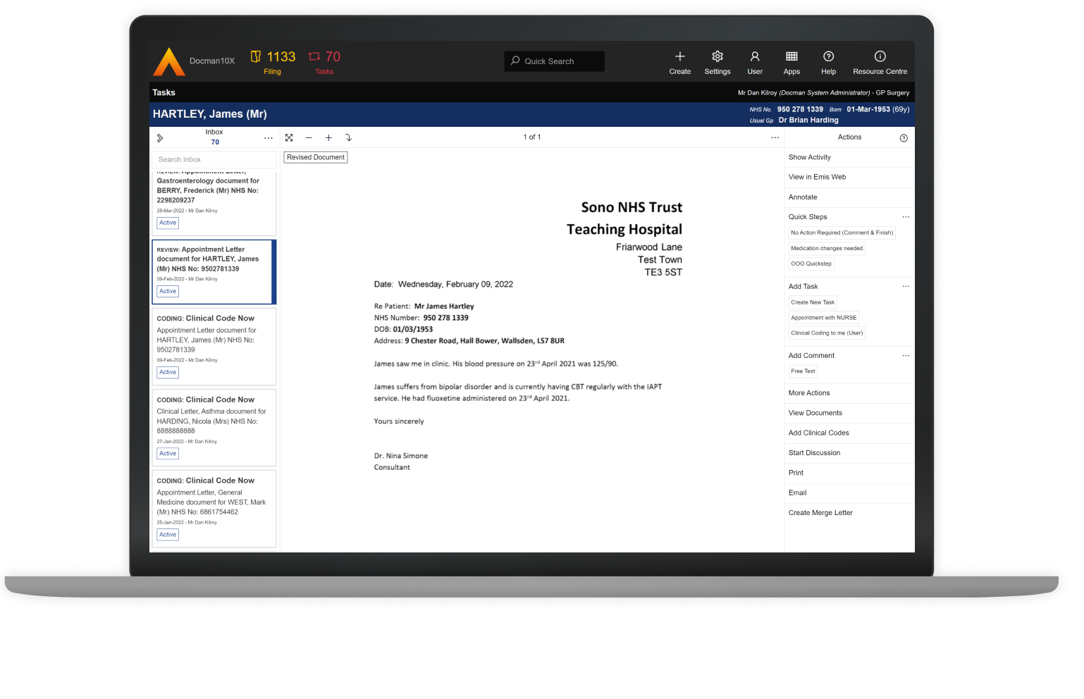Click in the Quick Search box
Screen dimensions: 1084x699
[x=555, y=61]
